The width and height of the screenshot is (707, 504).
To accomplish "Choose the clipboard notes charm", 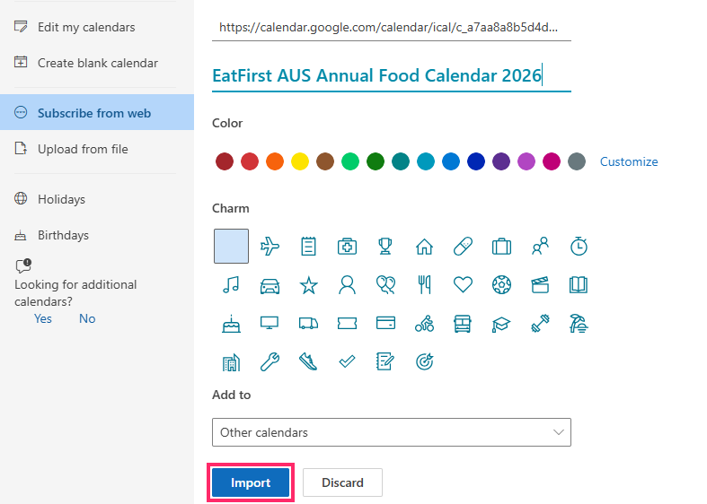I will coord(308,246).
